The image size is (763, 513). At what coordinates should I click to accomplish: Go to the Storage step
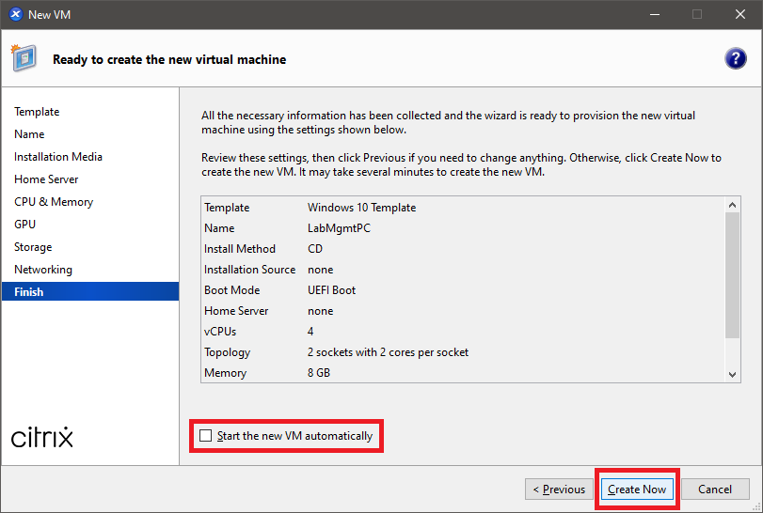point(33,247)
